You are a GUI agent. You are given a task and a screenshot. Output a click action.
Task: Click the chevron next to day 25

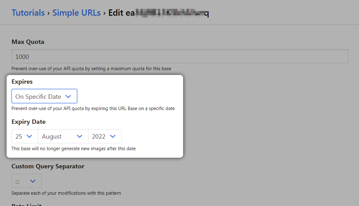pos(29,136)
